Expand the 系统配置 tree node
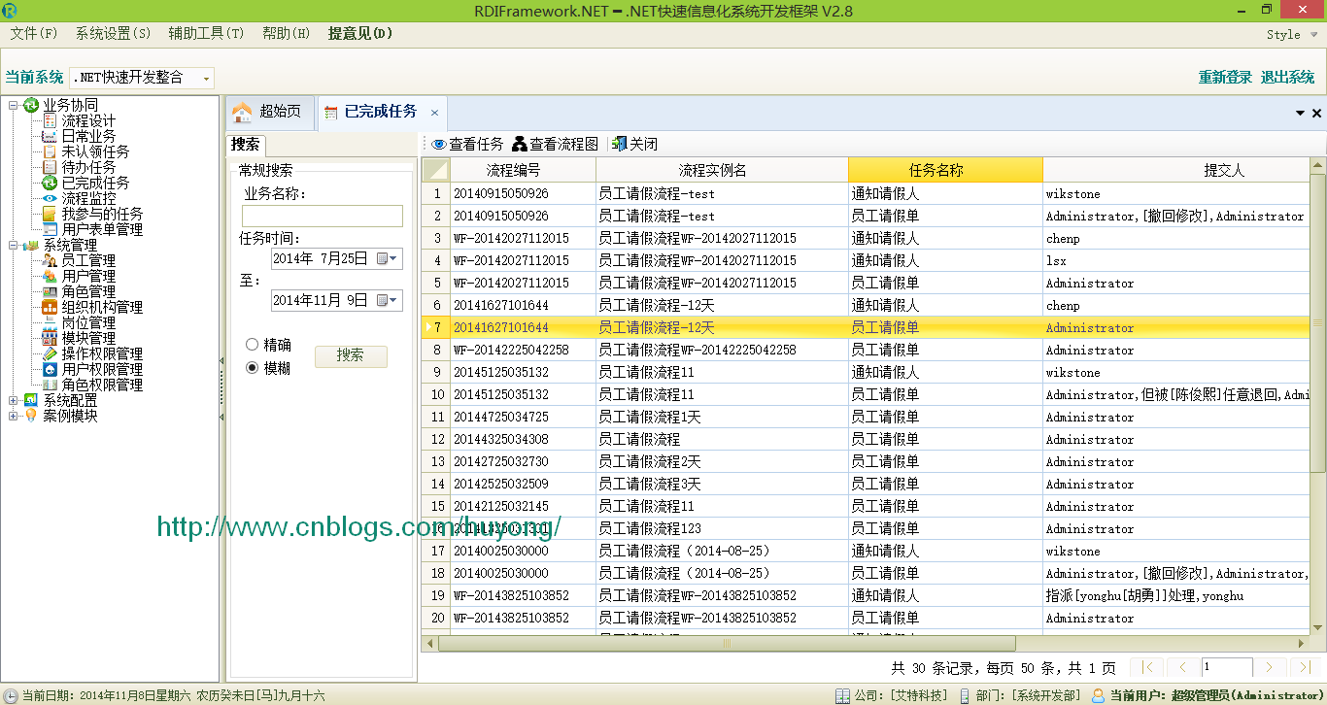 (x=14, y=400)
